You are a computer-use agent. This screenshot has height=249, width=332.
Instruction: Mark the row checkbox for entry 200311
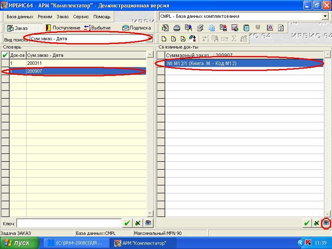pos(5,63)
